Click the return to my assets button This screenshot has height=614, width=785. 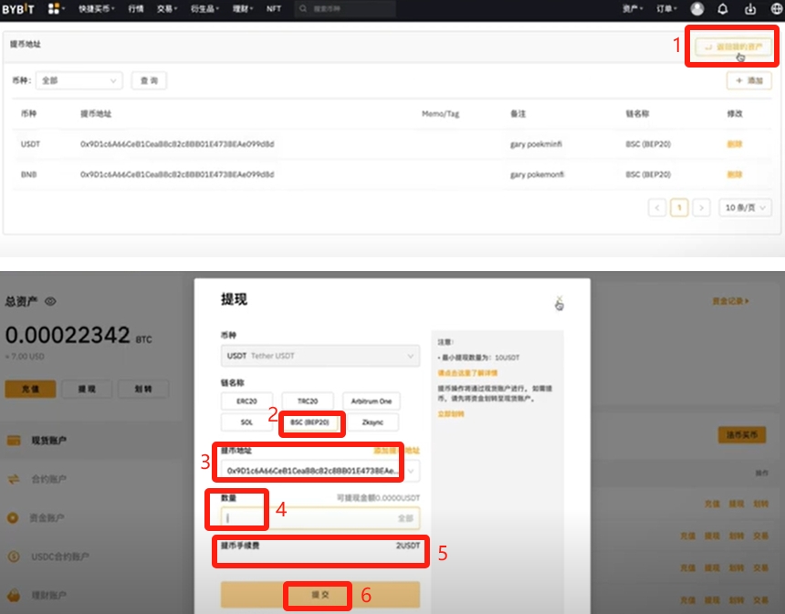click(x=734, y=47)
